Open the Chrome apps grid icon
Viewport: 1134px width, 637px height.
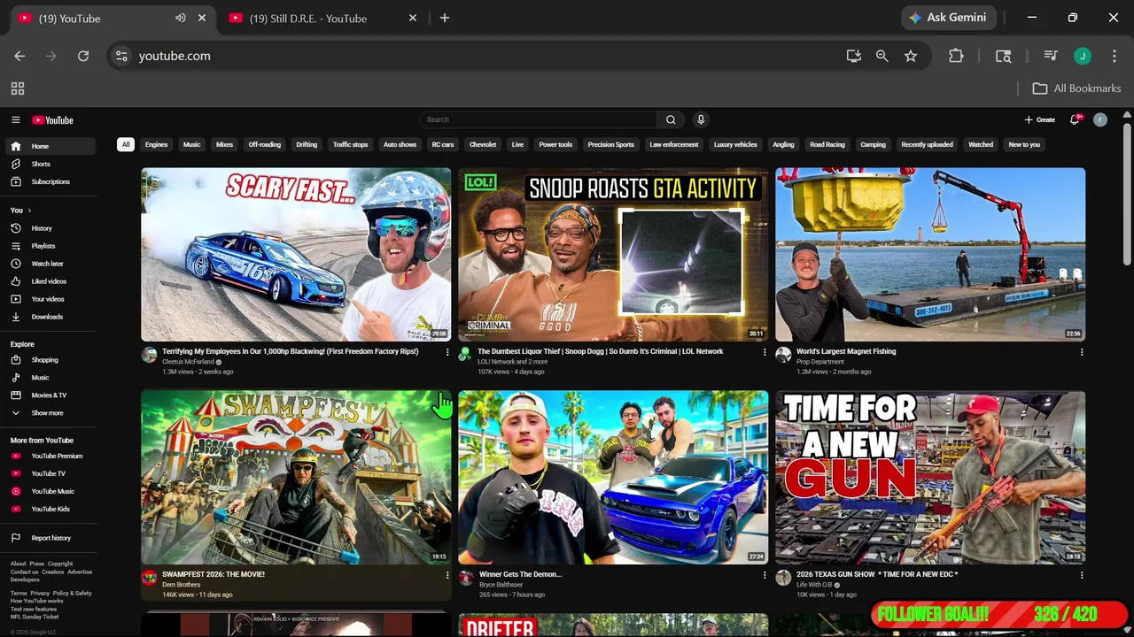click(x=18, y=88)
